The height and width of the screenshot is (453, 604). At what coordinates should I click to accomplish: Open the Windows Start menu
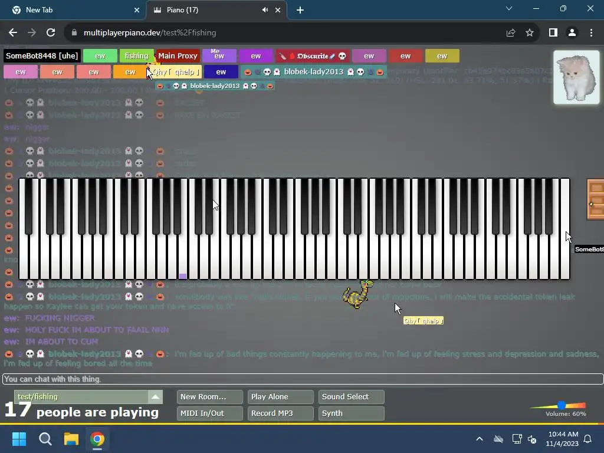[19, 439]
